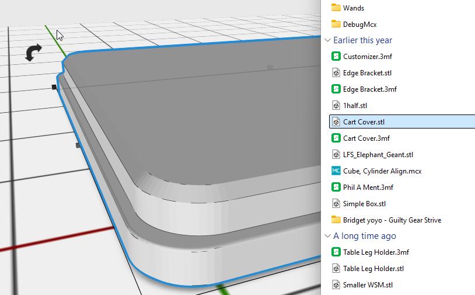Select the Edge Bracket.3mf file
Screen dimensions: 475x295
tap(369, 89)
